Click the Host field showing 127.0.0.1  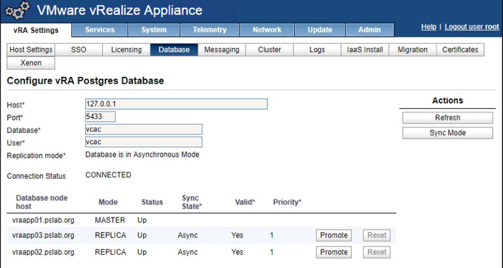point(176,104)
